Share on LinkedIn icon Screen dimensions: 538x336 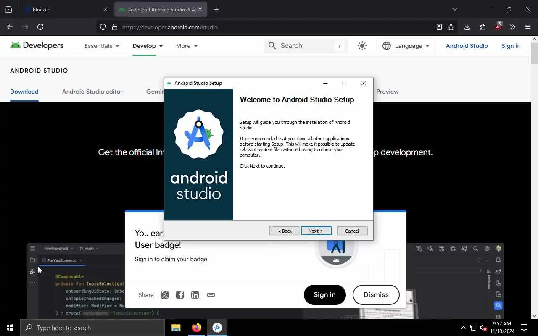coord(195,295)
